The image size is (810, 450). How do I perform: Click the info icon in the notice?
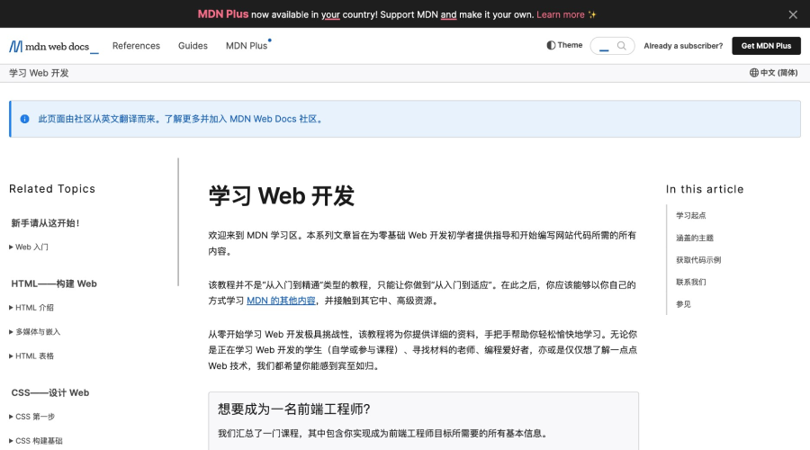(24, 119)
